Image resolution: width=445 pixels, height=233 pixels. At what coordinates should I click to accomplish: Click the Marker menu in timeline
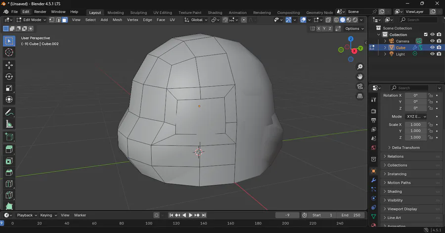(80, 215)
